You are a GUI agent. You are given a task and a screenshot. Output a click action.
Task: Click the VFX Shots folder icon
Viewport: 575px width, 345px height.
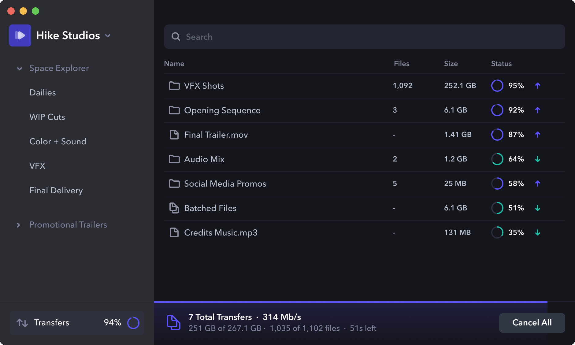click(174, 86)
